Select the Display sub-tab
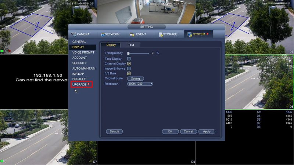294x165 pixels. [x=111, y=45]
